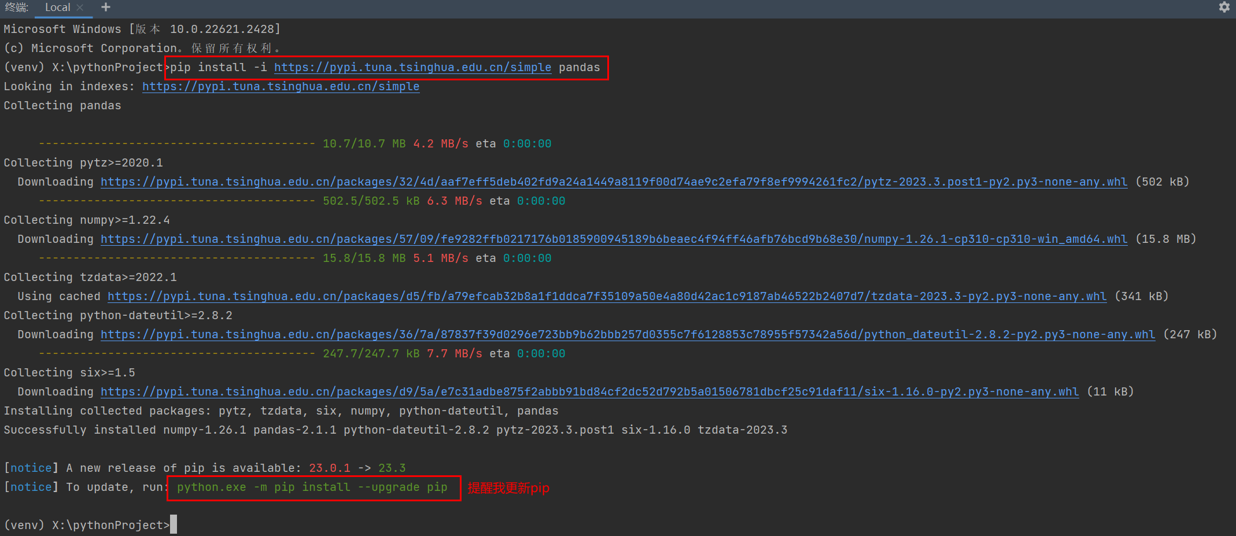Click the 10.7/10.7 MB pandas progress bar
The height and width of the screenshot is (536, 1236).
click(177, 144)
